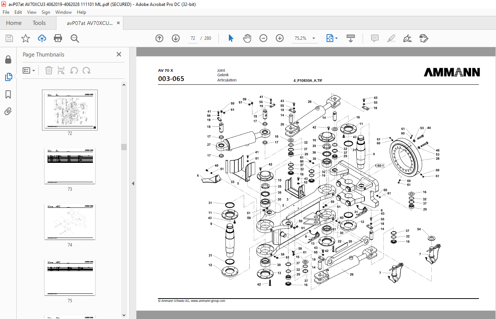Switch to the Home tab
Screen dimensions: 496x319
coord(14,23)
